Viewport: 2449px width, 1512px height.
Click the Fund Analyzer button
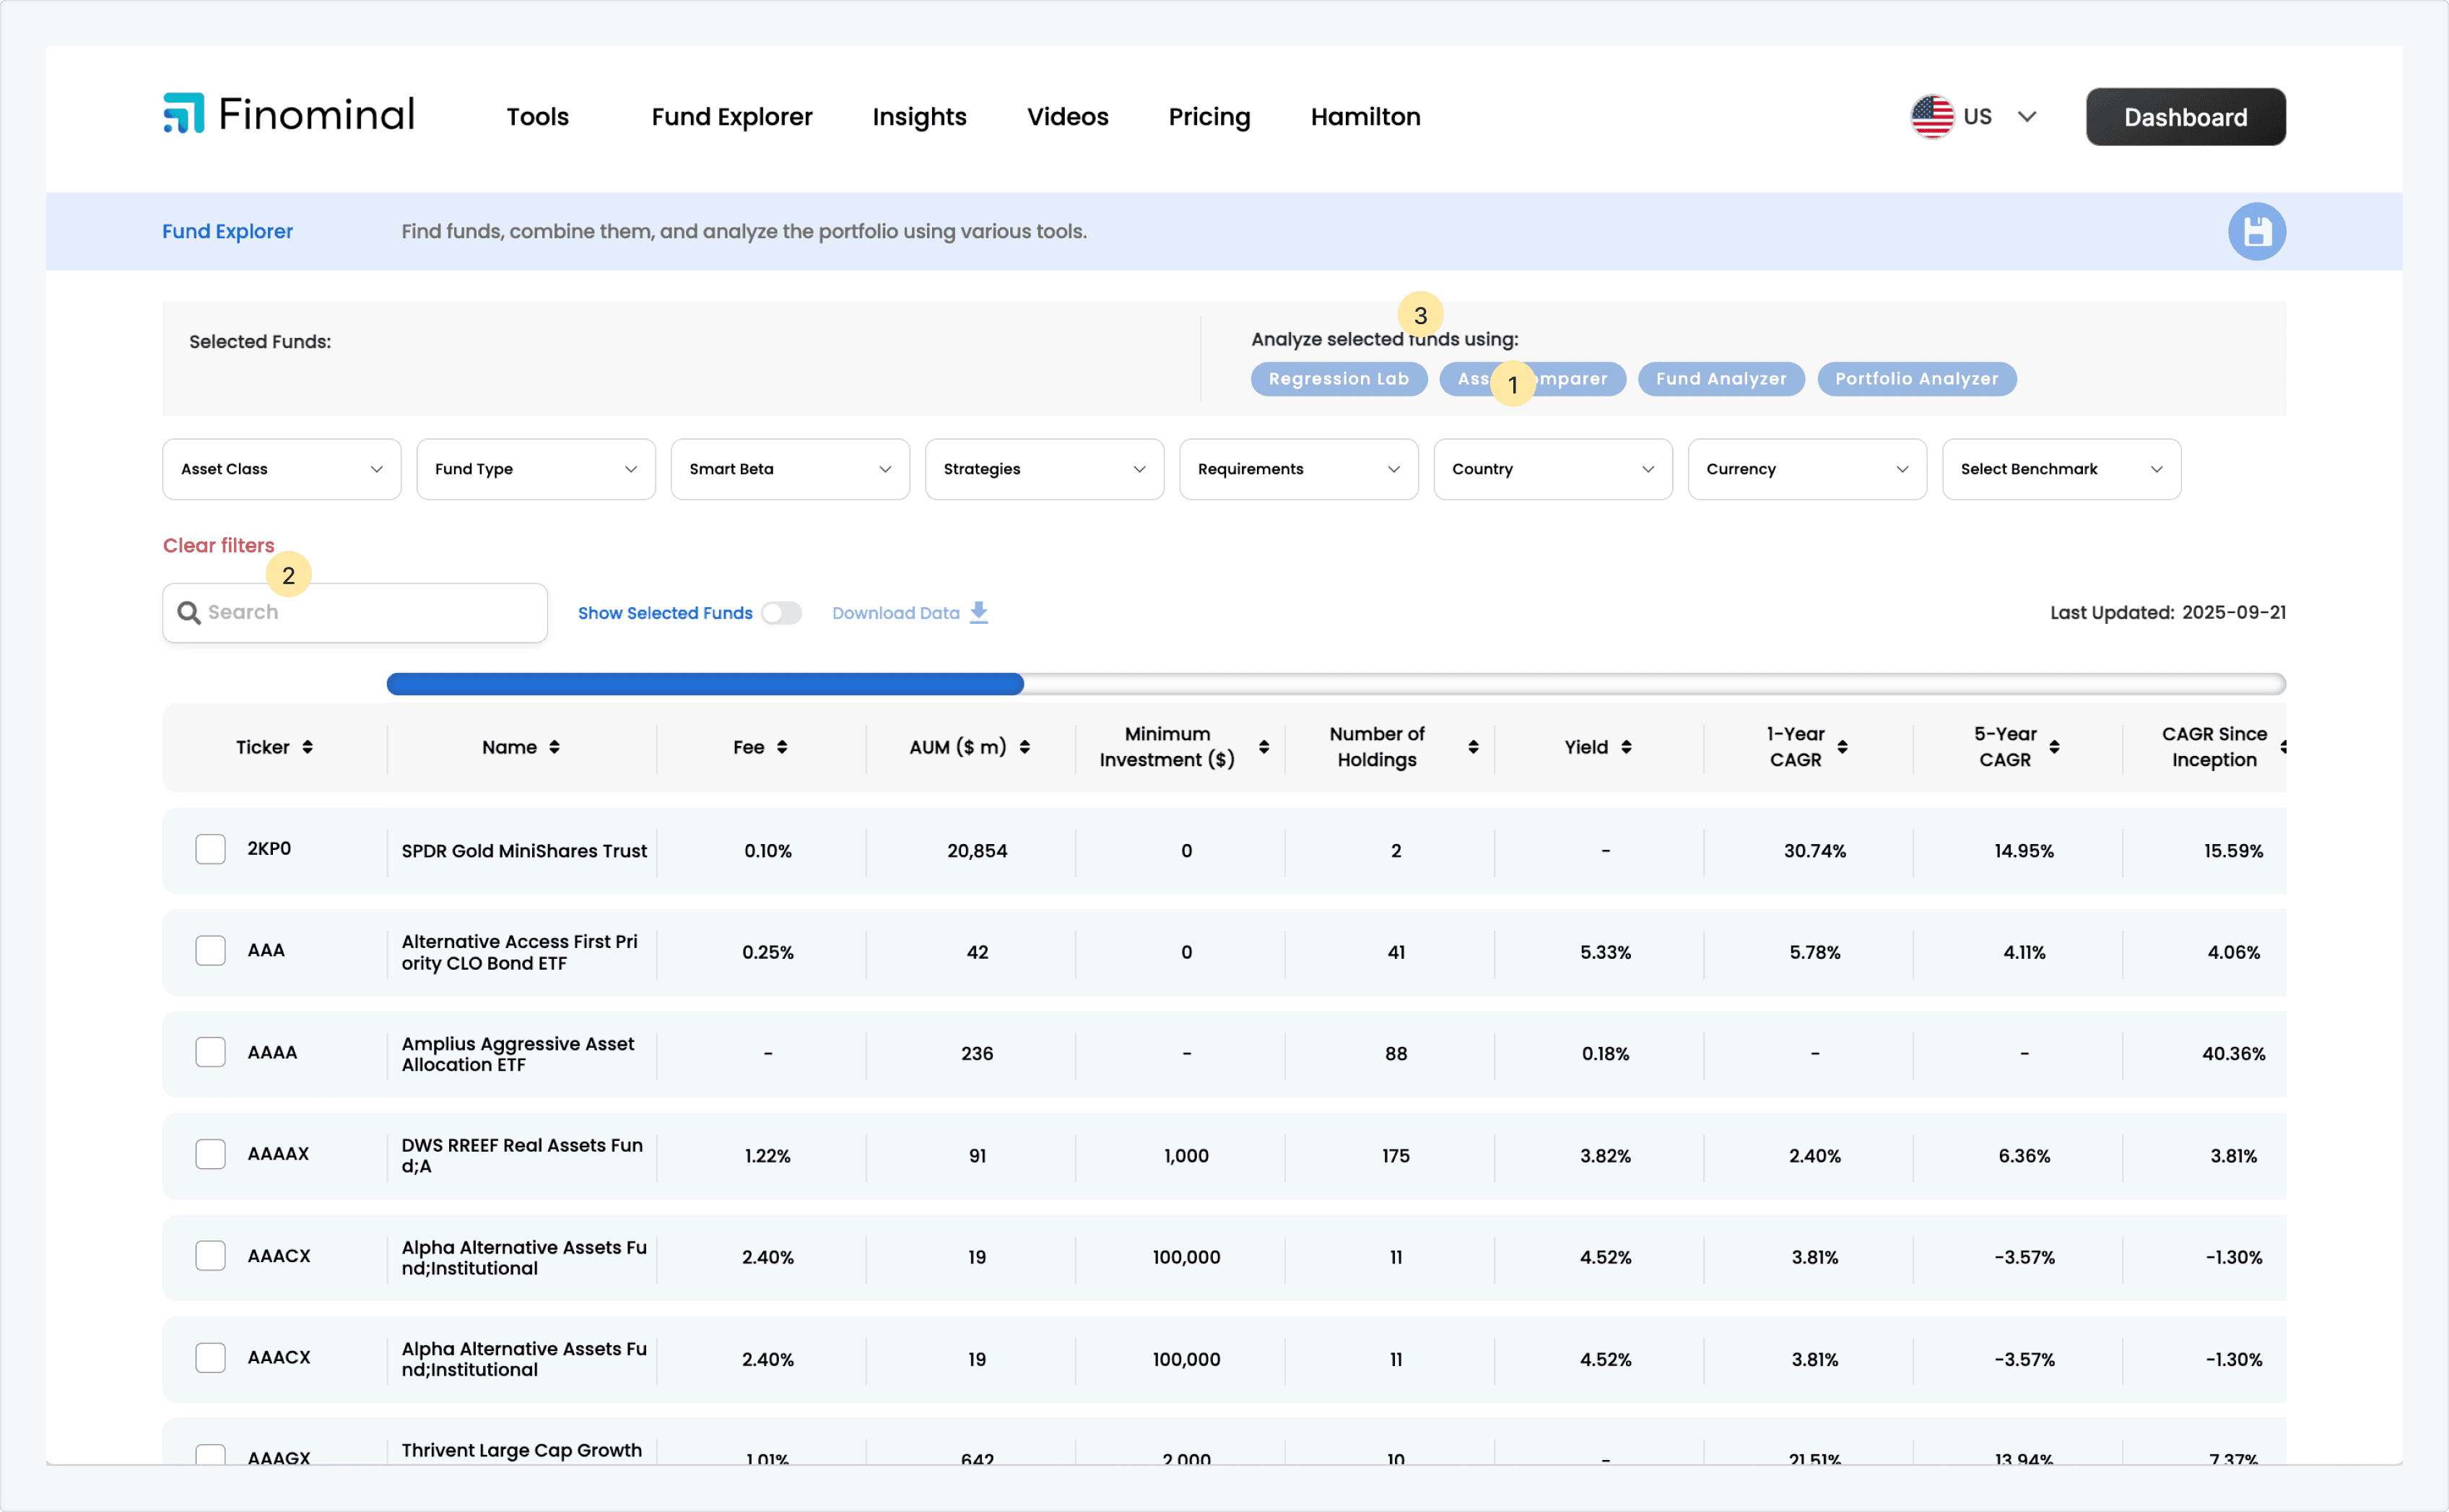1721,379
